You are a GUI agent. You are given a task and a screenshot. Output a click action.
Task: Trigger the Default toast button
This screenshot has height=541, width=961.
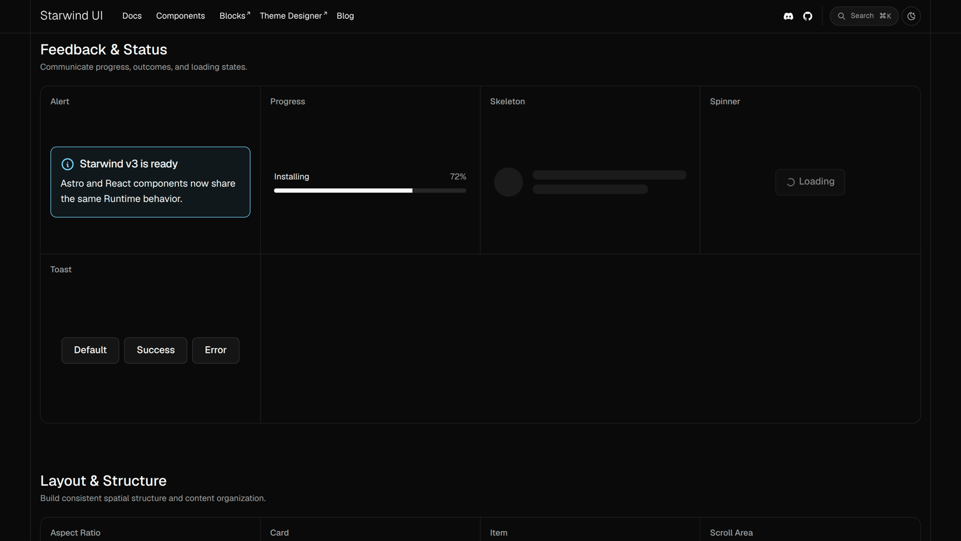tap(90, 350)
